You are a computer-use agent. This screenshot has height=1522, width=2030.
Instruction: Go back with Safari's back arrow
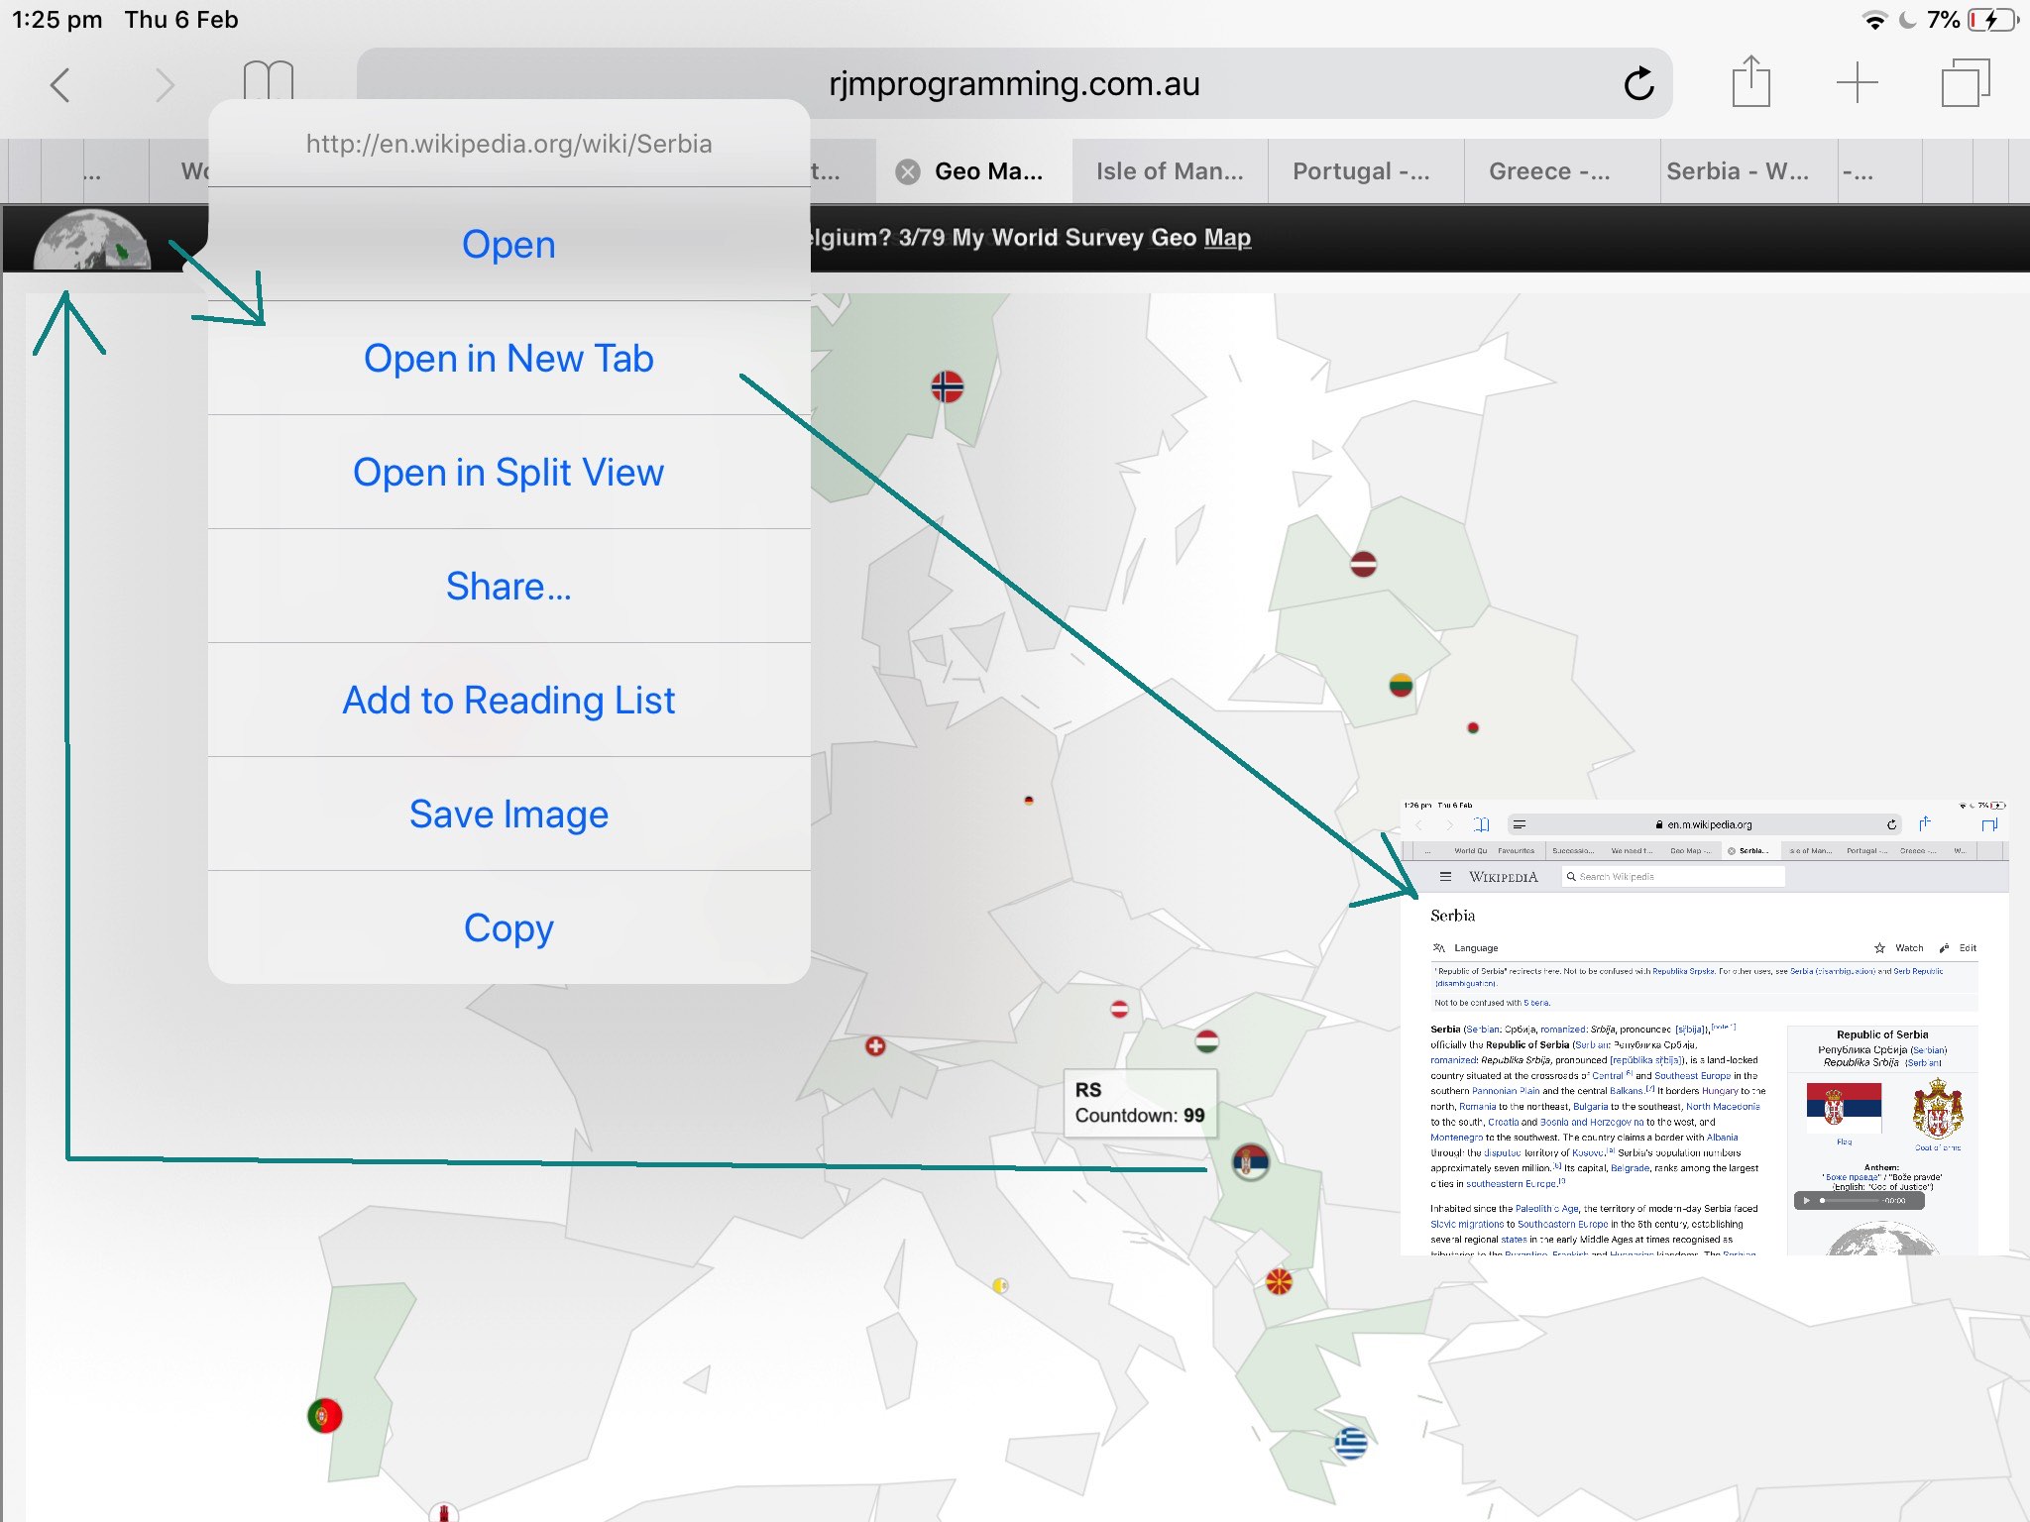(x=60, y=85)
